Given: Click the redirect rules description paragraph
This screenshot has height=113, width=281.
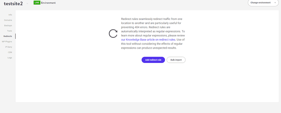Looking at the screenshot, I should click(x=153, y=33).
